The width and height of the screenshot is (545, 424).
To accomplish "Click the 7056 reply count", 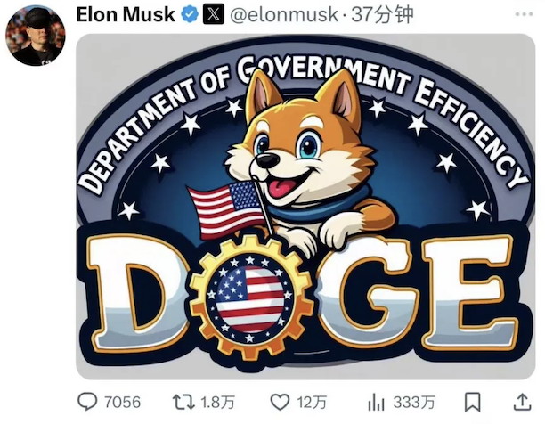I will click(x=122, y=403).
